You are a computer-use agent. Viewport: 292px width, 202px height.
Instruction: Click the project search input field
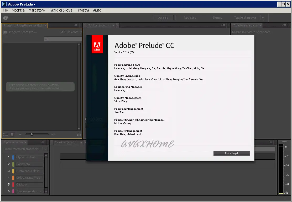point(63,39)
